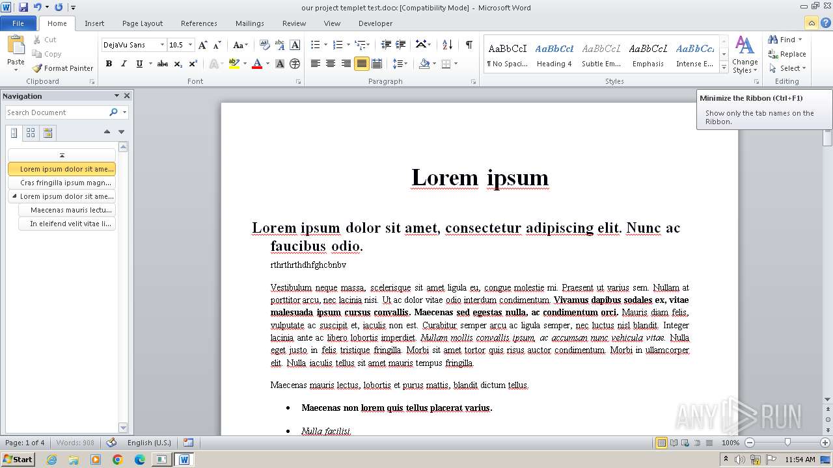
Task: Open the File tab
Action: 18,23
